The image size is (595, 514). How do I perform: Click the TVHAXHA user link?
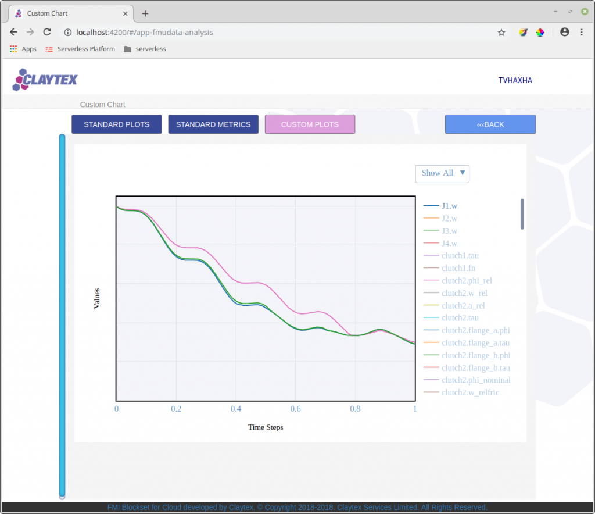[x=515, y=80]
